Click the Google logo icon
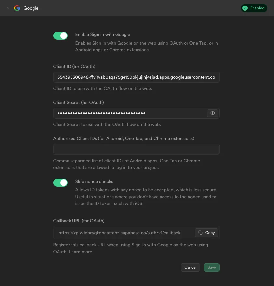This screenshot has width=274, height=286. click(x=17, y=8)
